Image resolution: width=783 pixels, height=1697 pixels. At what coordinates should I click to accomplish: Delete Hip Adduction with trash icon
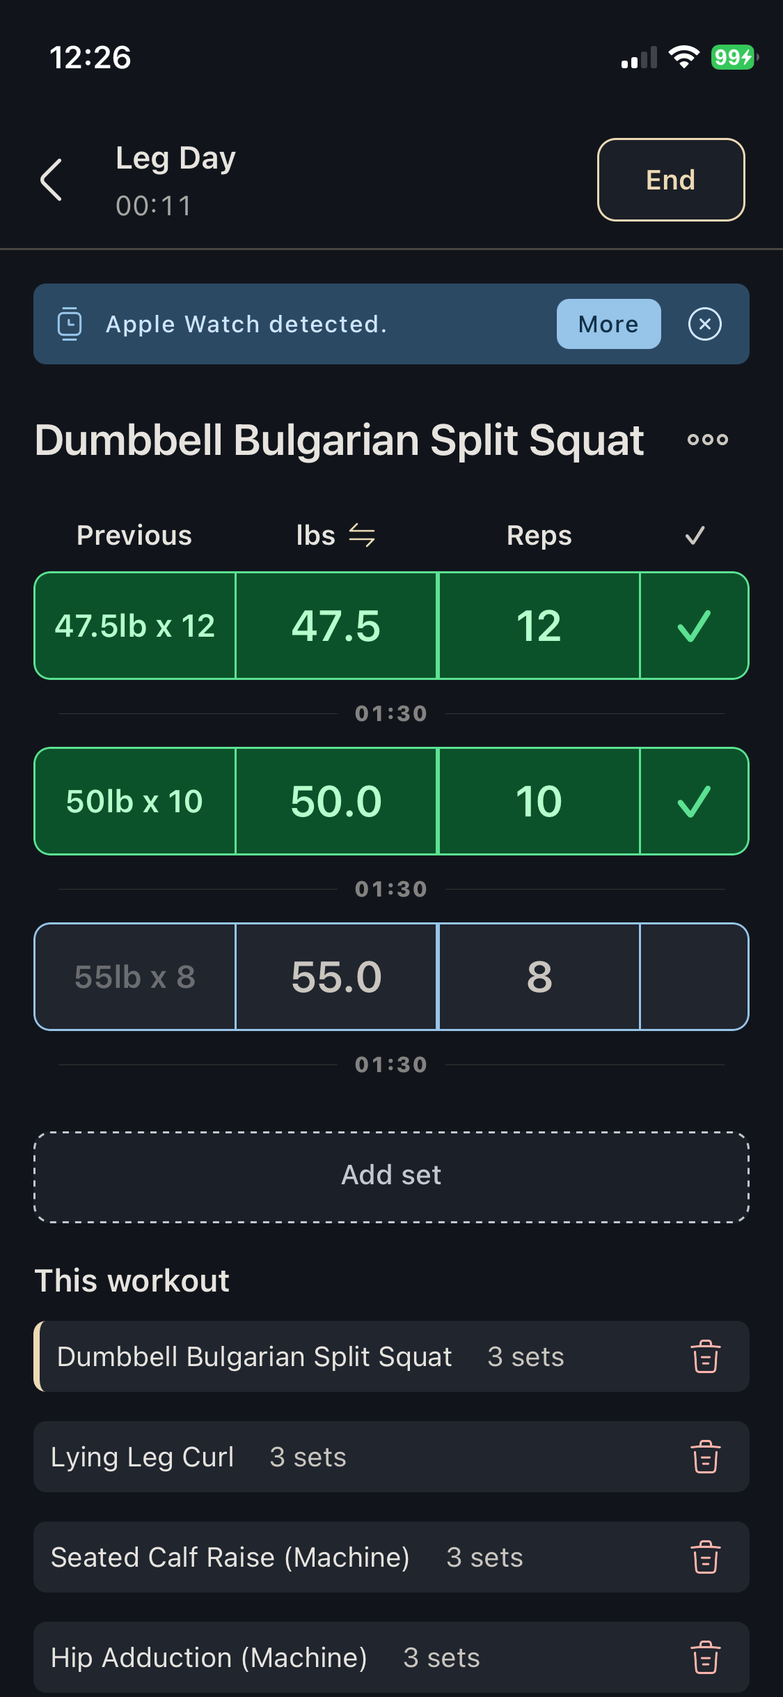click(x=706, y=1657)
